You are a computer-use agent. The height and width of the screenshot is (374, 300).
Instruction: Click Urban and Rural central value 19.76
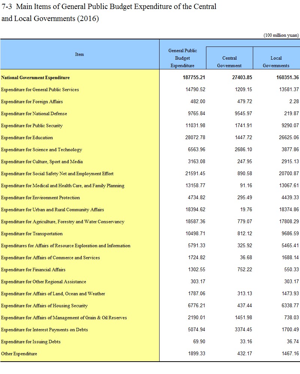tap(246, 209)
